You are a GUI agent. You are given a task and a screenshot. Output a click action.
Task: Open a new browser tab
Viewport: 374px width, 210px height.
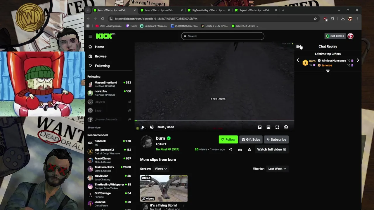point(283,10)
